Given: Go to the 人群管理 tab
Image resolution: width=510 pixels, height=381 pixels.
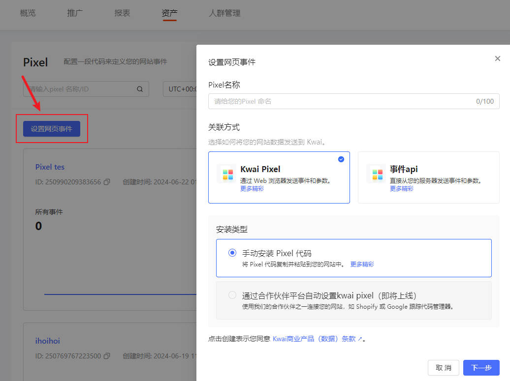Looking at the screenshot, I should click(224, 13).
